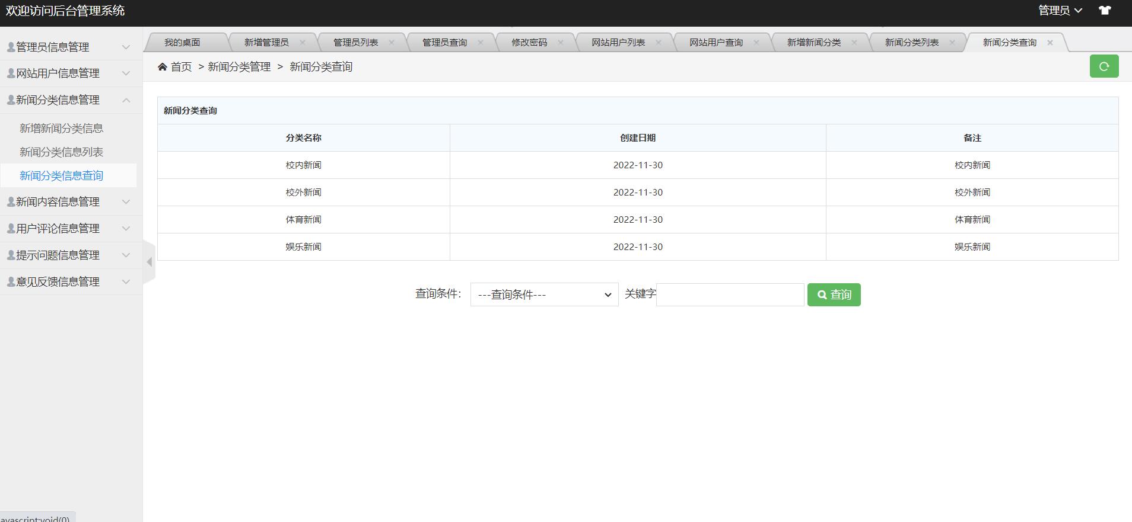Close the 管理员查询 tab

click(481, 42)
